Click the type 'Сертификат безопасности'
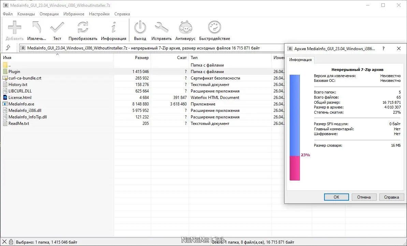Image resolution: width=407 pixels, height=246 pixels. [x=215, y=78]
